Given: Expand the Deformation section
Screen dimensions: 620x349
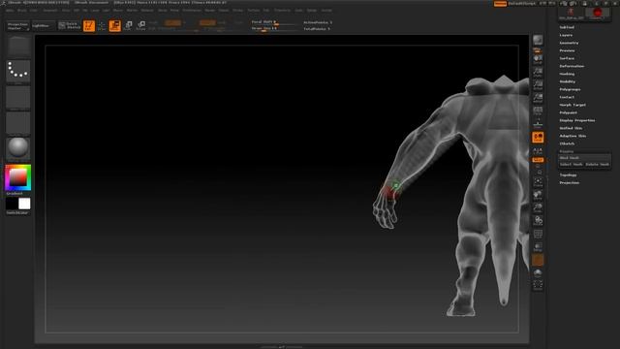Looking at the screenshot, I should point(572,66).
